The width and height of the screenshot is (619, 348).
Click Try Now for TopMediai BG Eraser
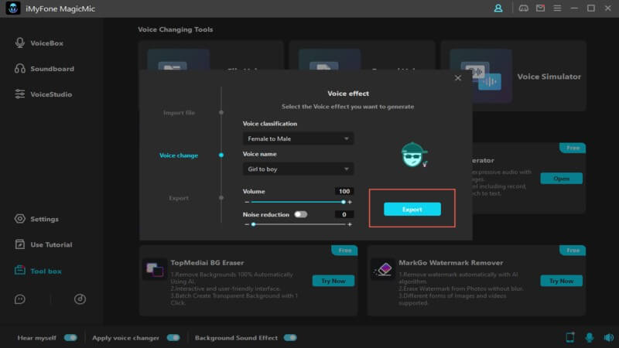[x=333, y=281]
